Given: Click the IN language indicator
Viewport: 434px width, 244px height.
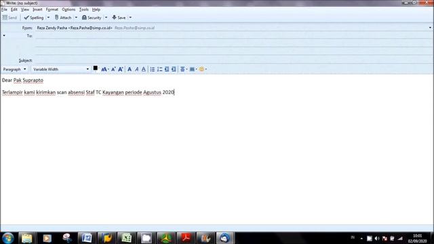Looking at the screenshot, I should pyautogui.click(x=353, y=237).
